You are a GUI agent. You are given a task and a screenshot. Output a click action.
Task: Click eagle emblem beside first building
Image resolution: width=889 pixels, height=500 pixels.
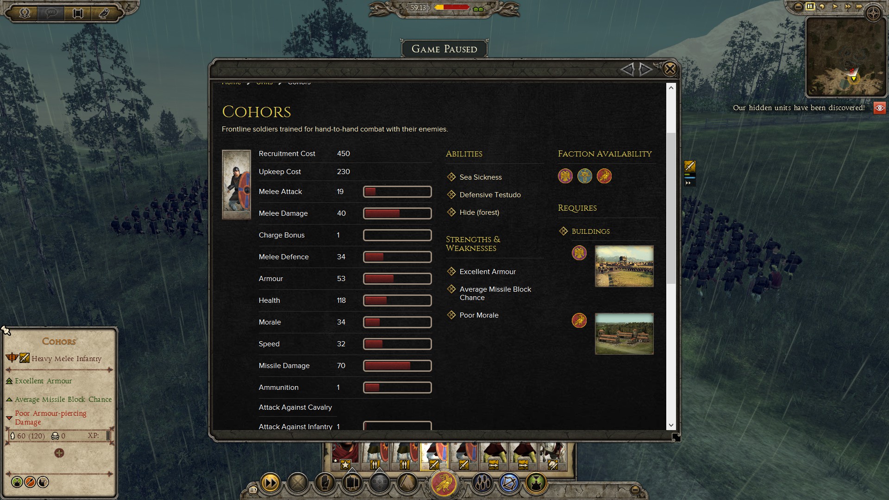tap(579, 253)
